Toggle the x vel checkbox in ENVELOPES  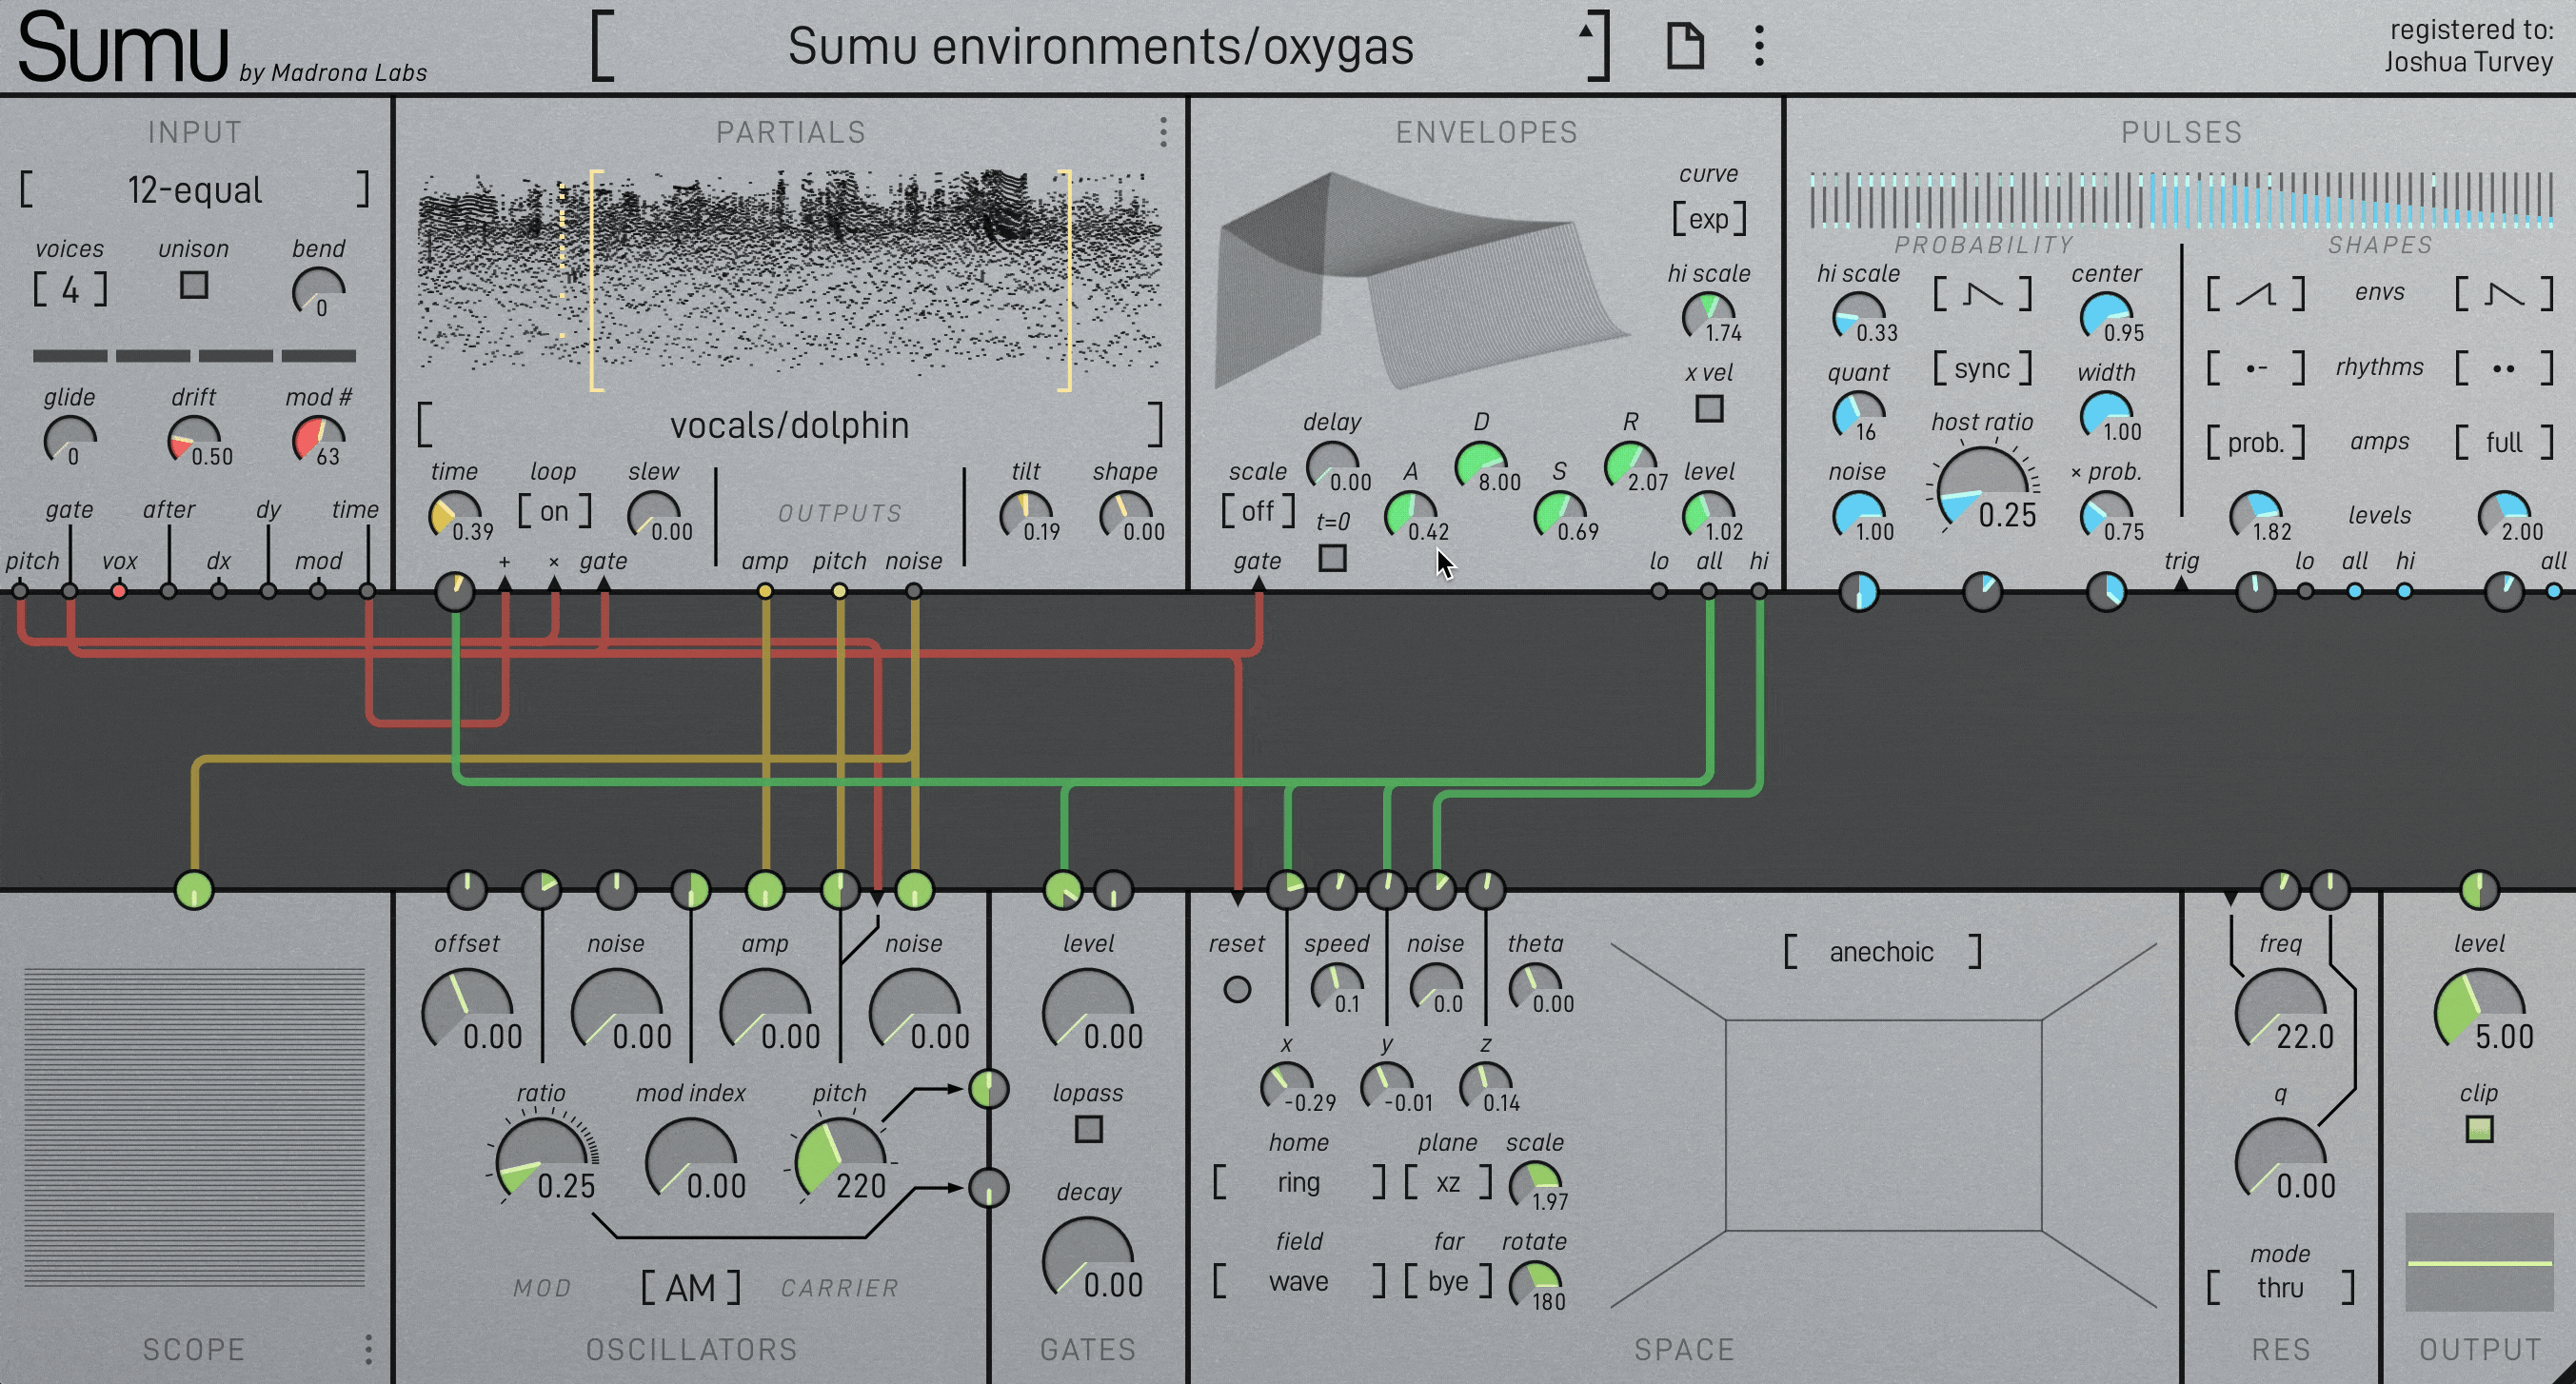click(x=1709, y=408)
